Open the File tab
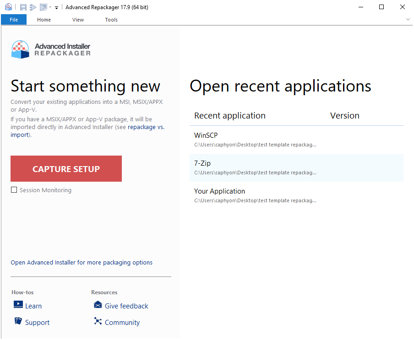Screen dimensions: 414x340 14,20
